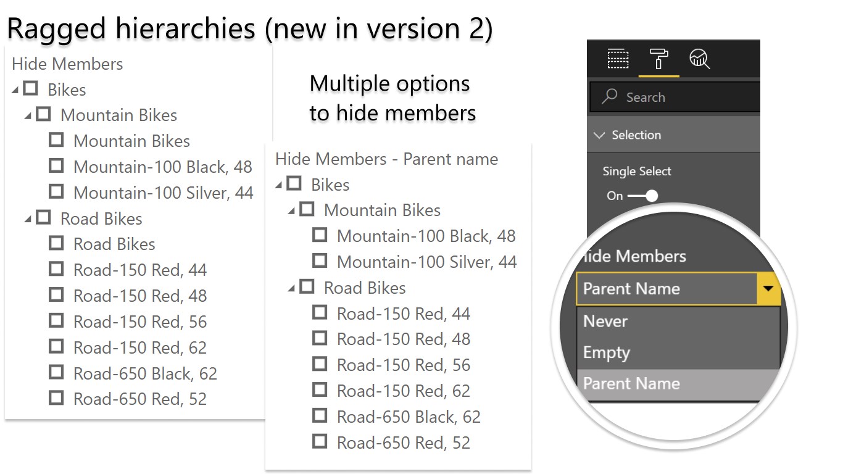This screenshot has height=474, width=843.
Task: Open the Hide Members dropdown arrow
Action: [768, 288]
